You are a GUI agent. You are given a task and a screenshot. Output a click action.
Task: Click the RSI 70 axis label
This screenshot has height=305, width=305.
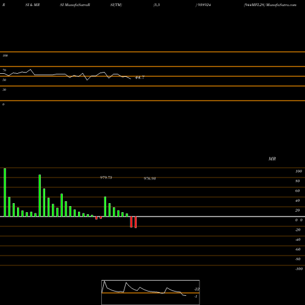[4, 70]
